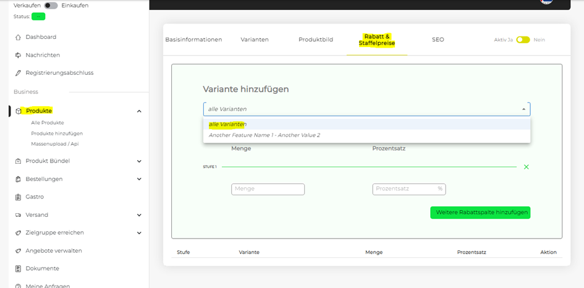
Task: Open Massenupload / Api
Action: click(x=55, y=144)
